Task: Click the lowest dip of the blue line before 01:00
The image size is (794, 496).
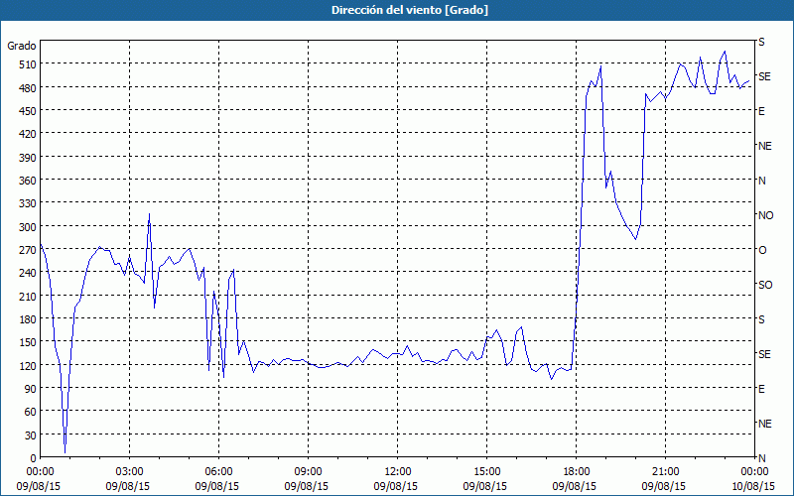Action: click(65, 452)
